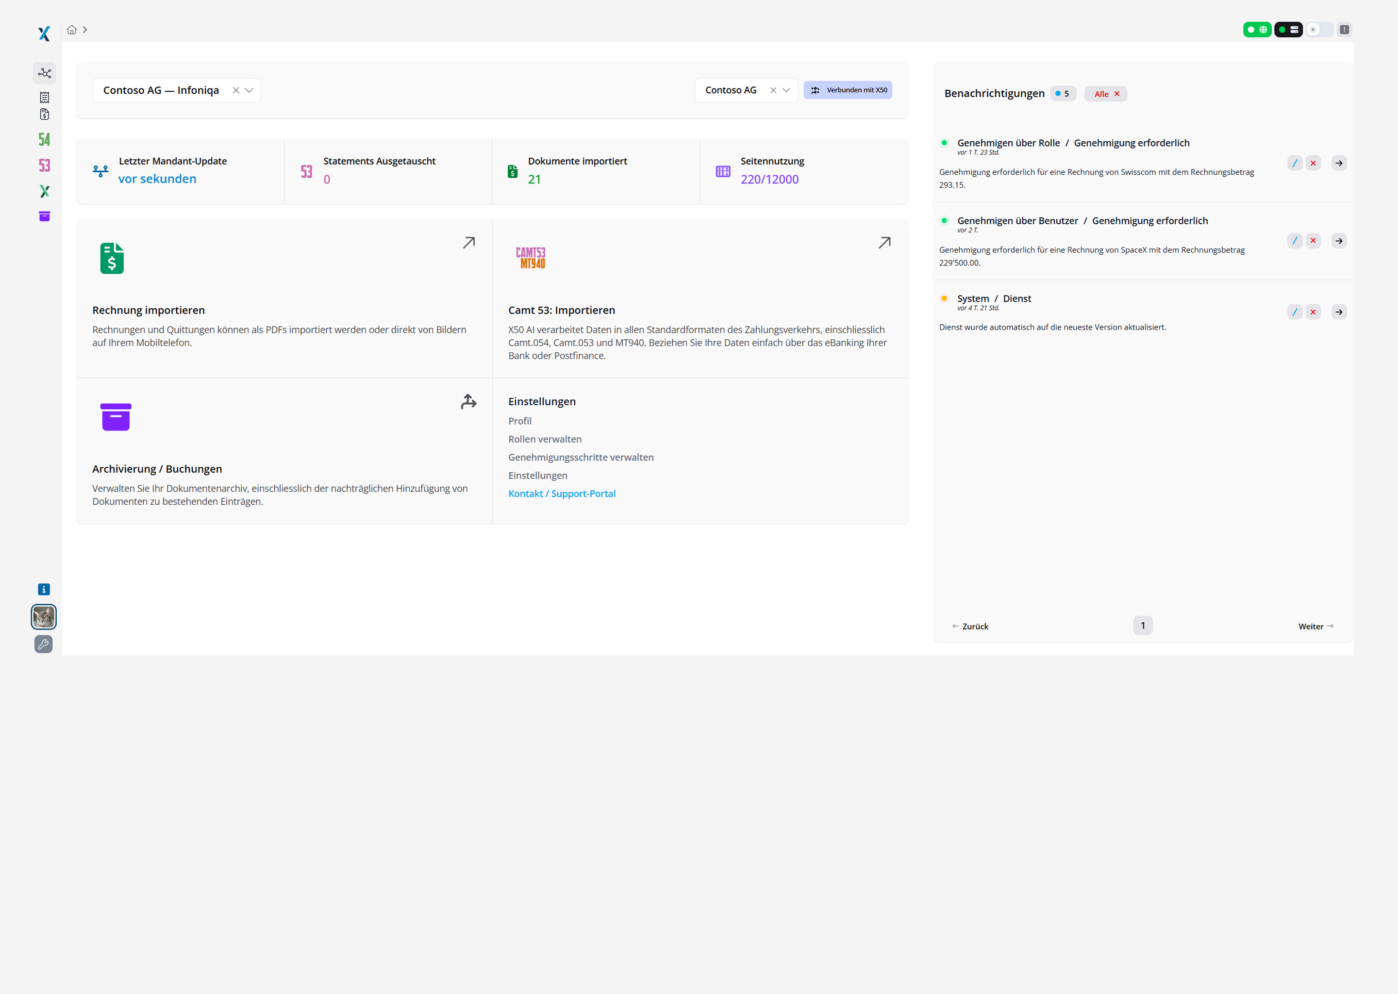
Task: Click the Statements Ausgetauscht stat label
Action: [x=380, y=161]
